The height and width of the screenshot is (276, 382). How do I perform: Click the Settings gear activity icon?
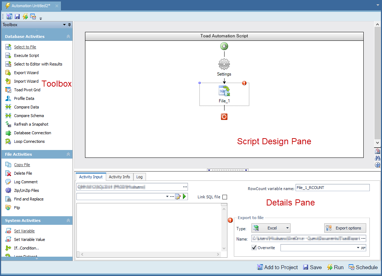coord(224,64)
